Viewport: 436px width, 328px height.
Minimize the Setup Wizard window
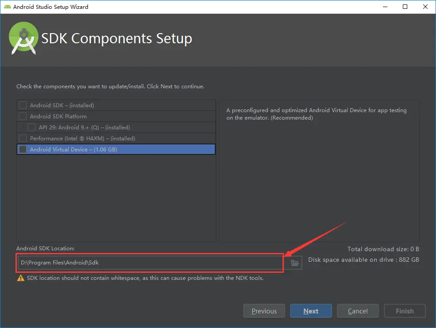click(385, 7)
